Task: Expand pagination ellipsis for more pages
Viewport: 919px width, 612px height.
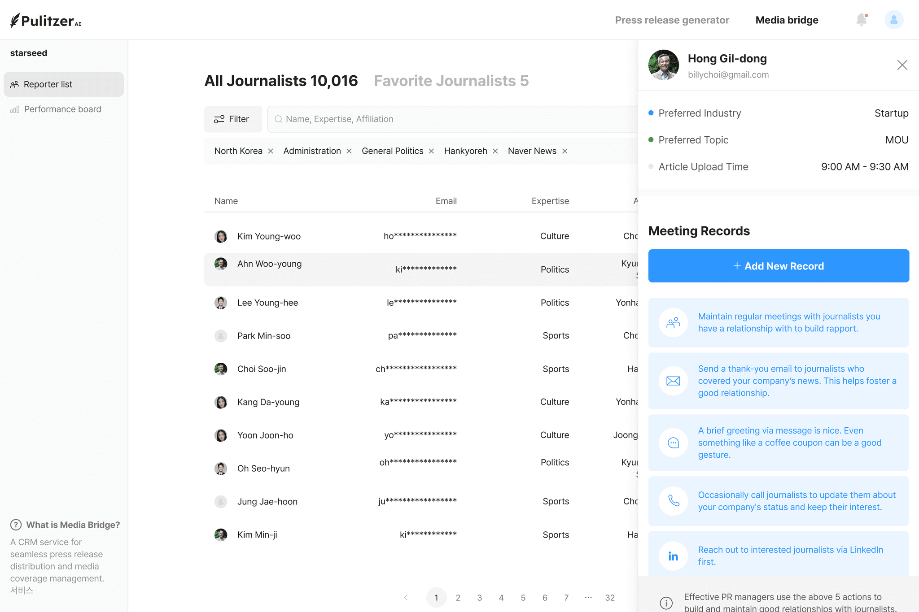Action: click(x=588, y=597)
